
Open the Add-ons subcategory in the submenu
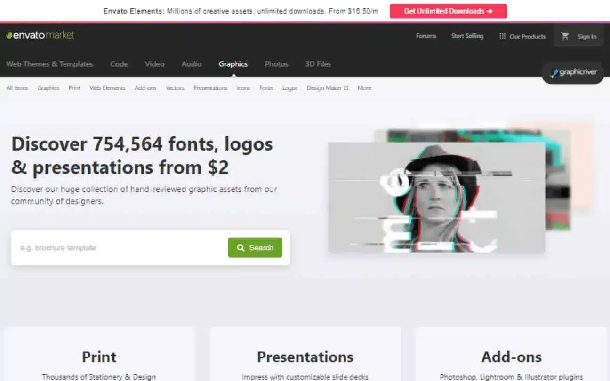point(145,88)
